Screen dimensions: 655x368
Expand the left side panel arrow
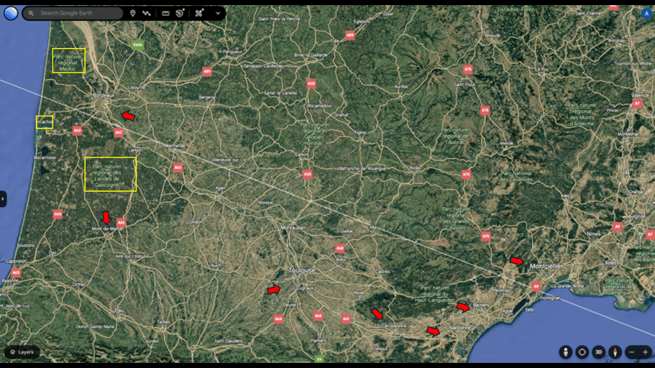(x=3, y=199)
